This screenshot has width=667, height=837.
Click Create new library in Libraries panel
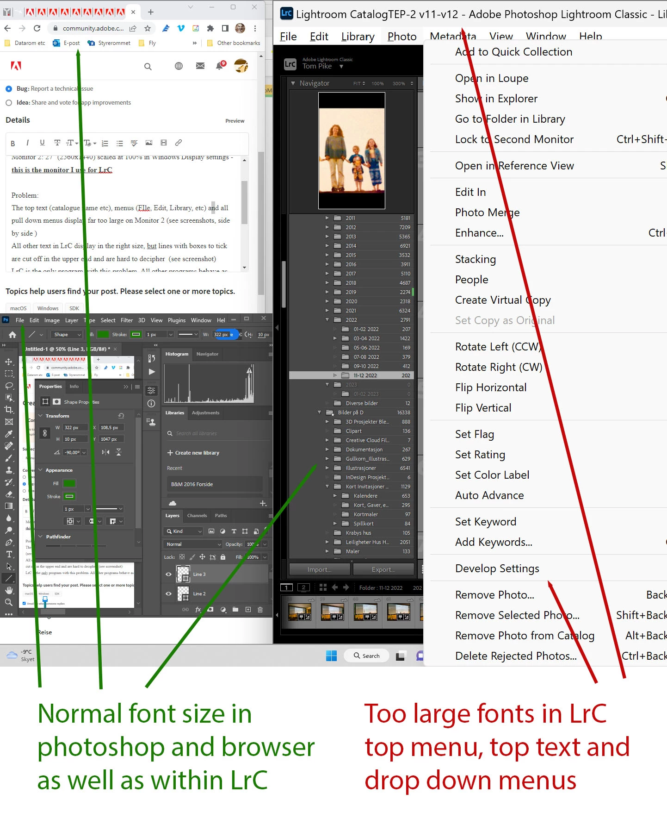(193, 453)
